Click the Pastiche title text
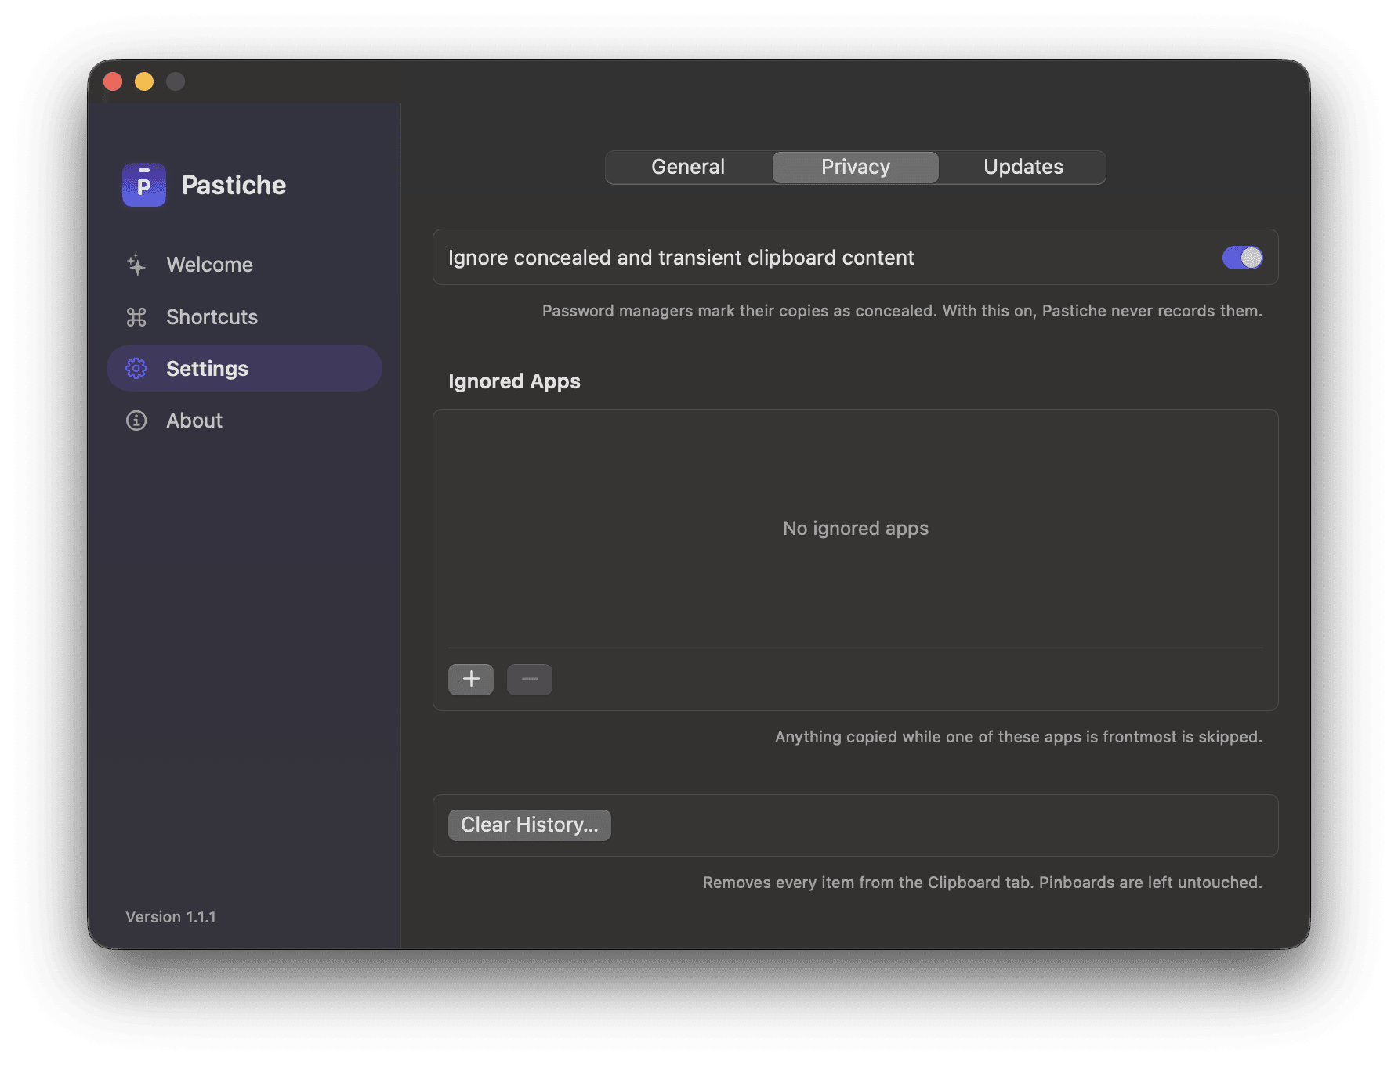1398x1065 pixels. 234,185
